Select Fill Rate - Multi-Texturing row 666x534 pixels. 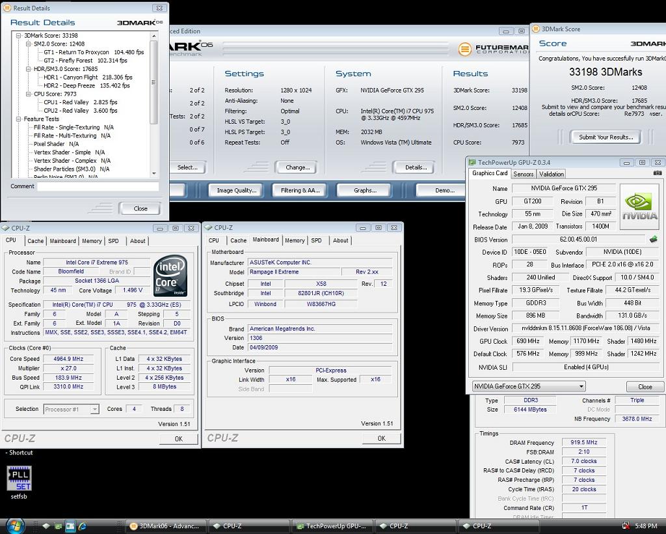coord(72,135)
